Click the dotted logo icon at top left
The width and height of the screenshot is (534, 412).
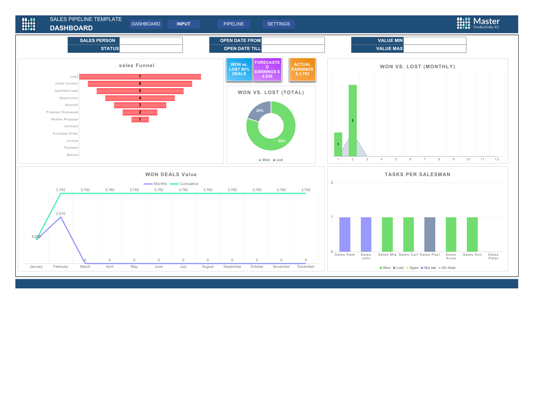28,24
